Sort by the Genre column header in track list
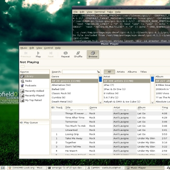 [101, 108]
